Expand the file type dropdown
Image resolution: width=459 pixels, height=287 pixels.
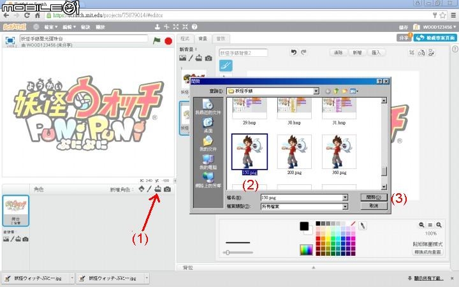click(345, 207)
